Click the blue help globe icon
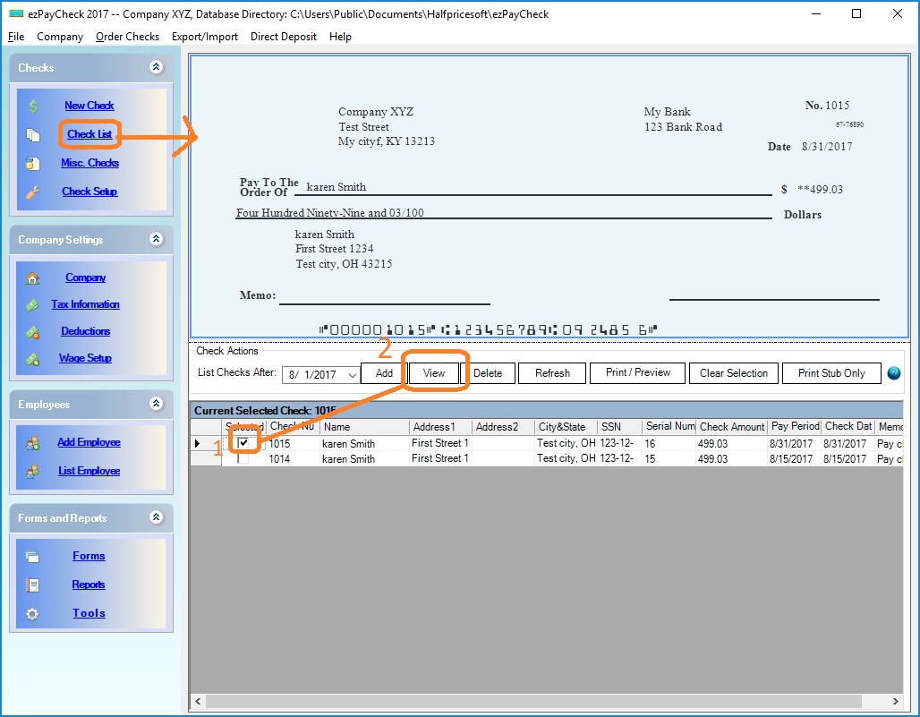This screenshot has width=920, height=717. pos(893,373)
